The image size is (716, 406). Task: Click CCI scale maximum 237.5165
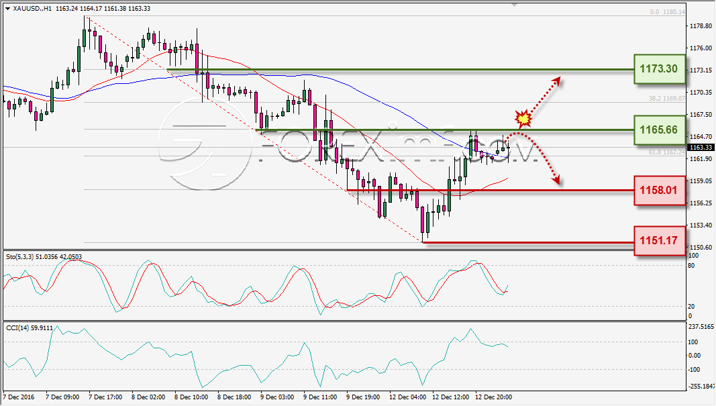701,327
